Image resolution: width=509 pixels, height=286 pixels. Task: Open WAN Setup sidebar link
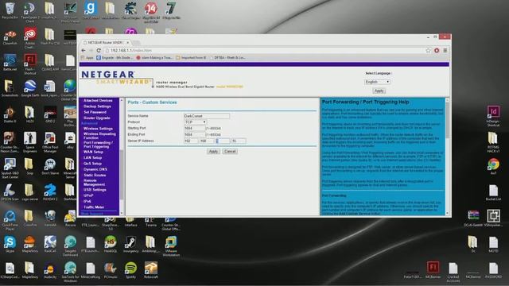click(x=93, y=152)
